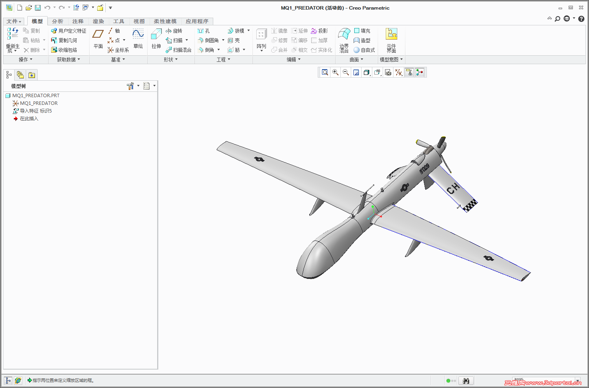This screenshot has height=388, width=589.
Task: Expand the 工程 engineering group
Action: coord(223,60)
